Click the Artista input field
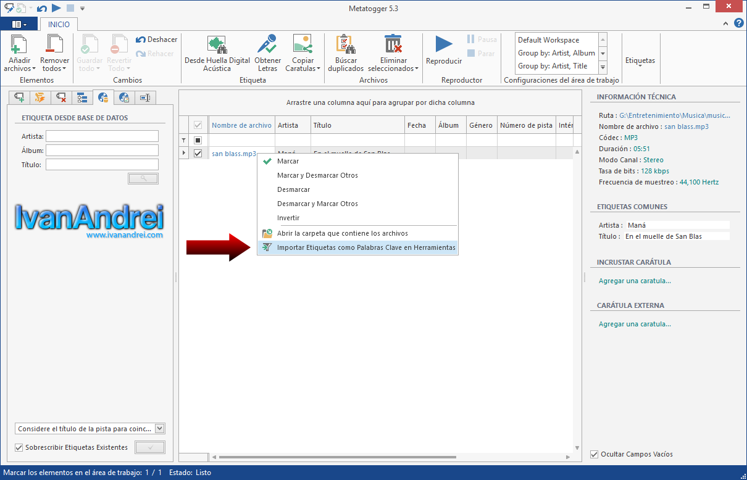 pos(102,136)
